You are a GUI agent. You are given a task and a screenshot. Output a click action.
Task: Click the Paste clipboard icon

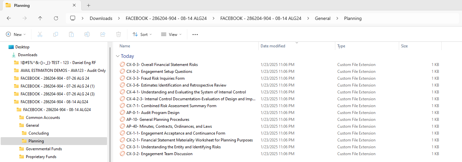pos(71,34)
